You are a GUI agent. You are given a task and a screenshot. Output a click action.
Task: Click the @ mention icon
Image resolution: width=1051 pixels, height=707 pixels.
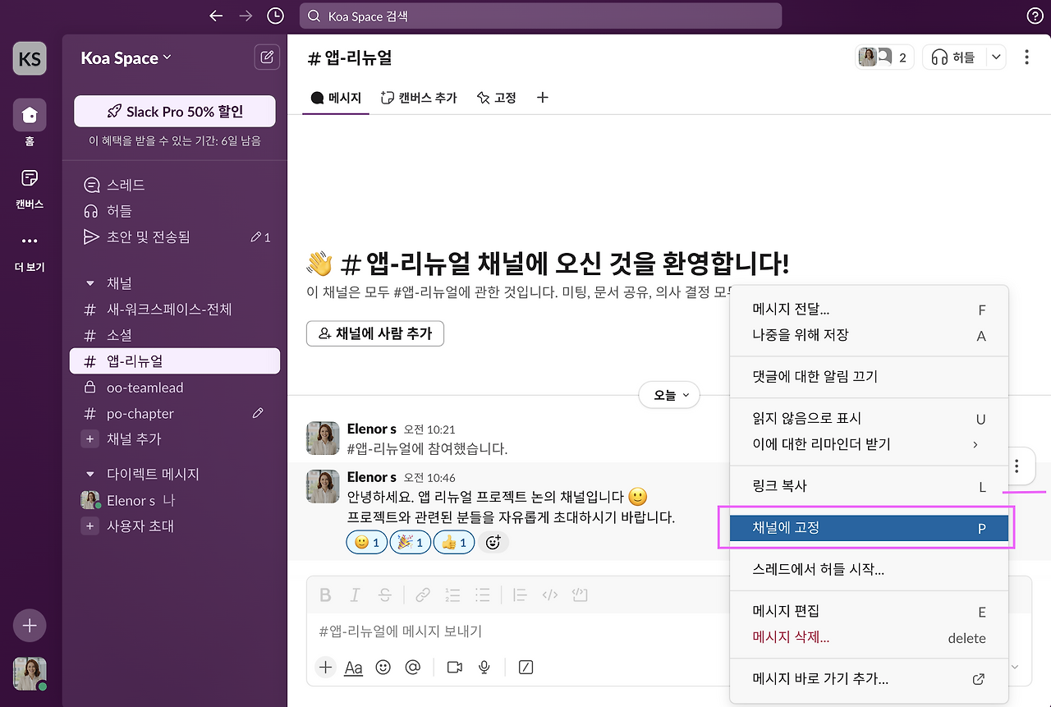tap(413, 668)
